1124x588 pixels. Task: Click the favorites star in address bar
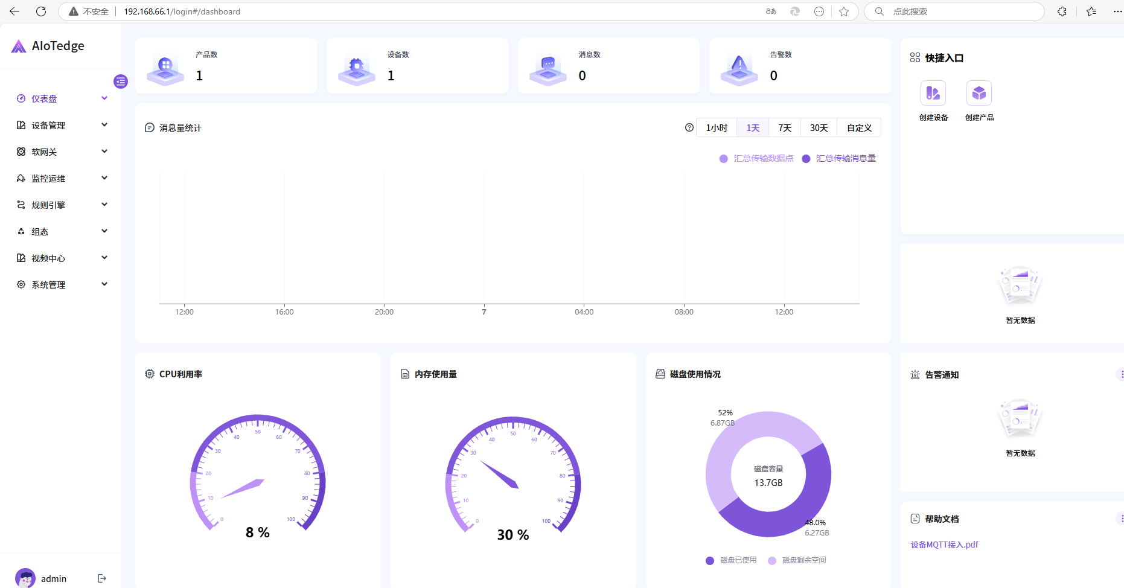844,11
